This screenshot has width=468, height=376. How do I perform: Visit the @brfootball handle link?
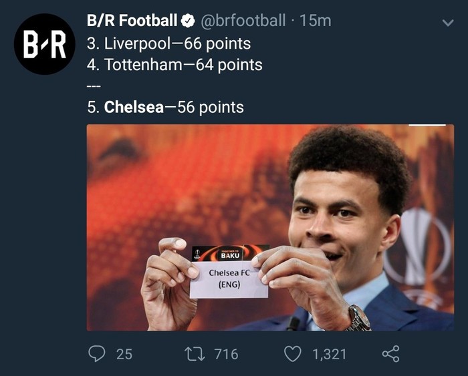click(243, 21)
